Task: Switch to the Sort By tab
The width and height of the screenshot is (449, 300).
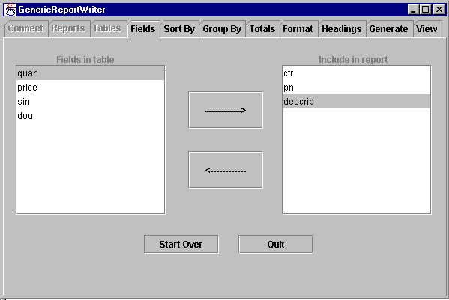Action: [179, 29]
